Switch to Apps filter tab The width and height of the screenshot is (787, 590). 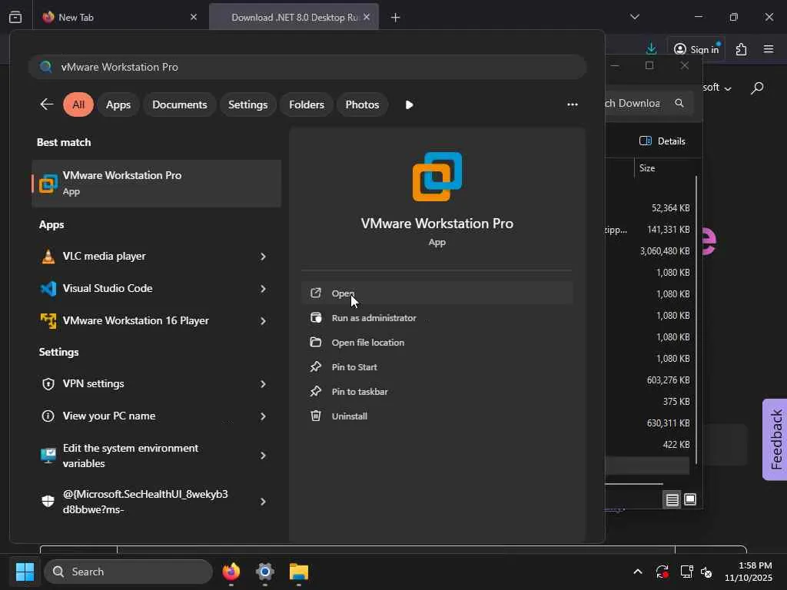tap(118, 104)
